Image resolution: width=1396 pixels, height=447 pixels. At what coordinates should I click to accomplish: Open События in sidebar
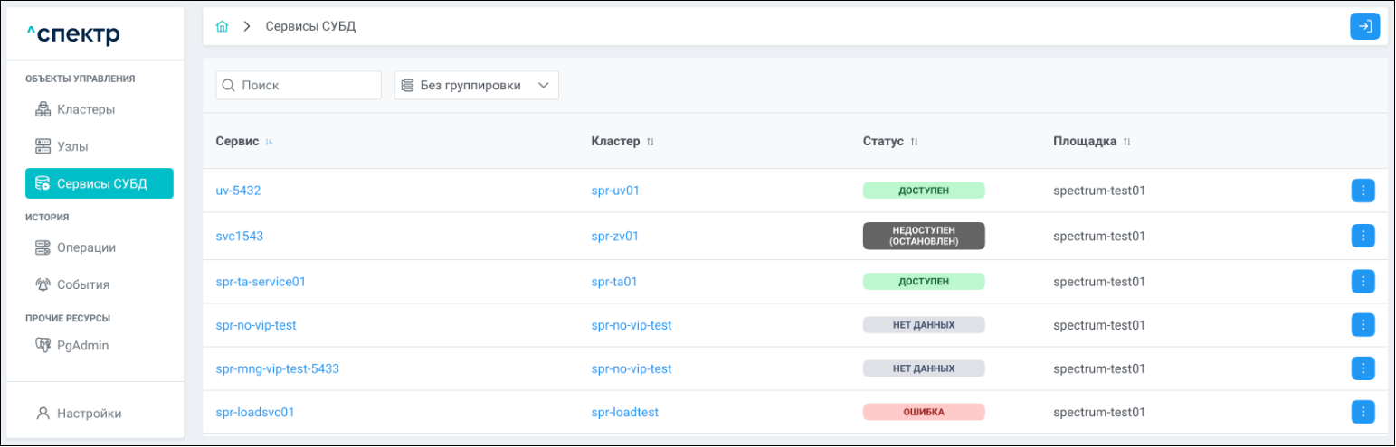point(83,284)
